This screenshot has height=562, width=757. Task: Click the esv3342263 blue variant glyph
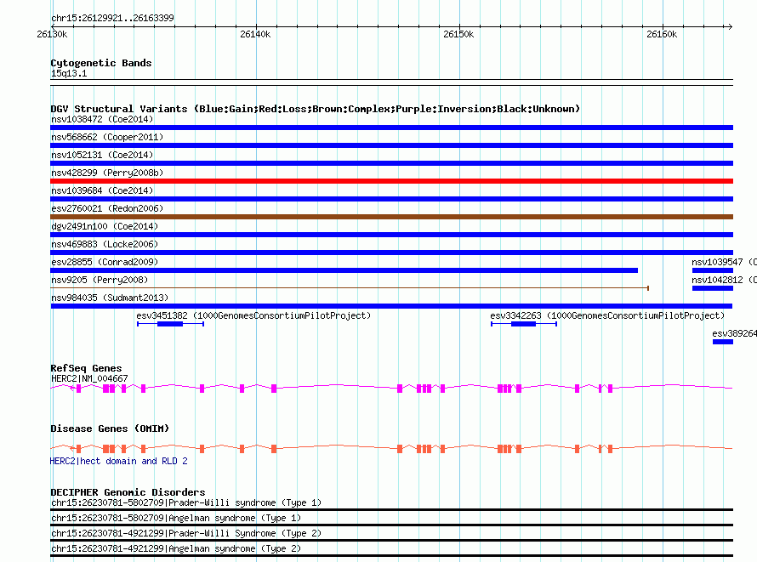(524, 324)
